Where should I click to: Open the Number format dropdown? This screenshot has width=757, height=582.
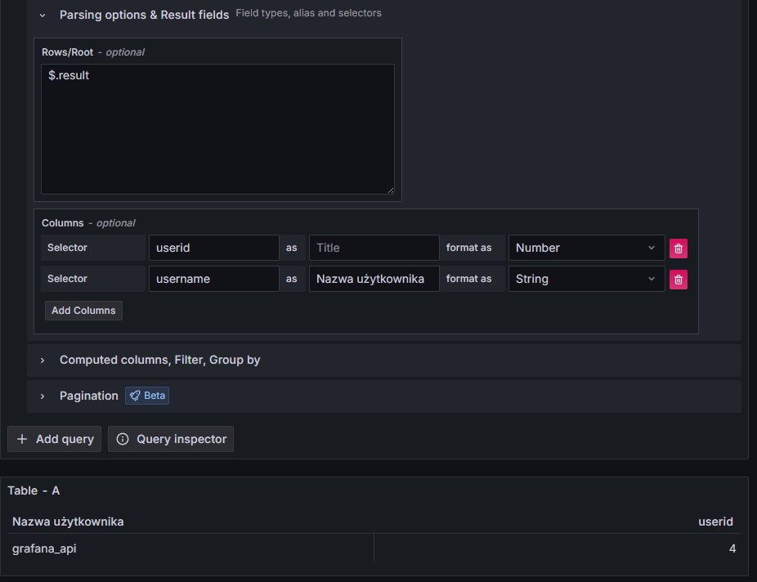pyautogui.click(x=585, y=248)
